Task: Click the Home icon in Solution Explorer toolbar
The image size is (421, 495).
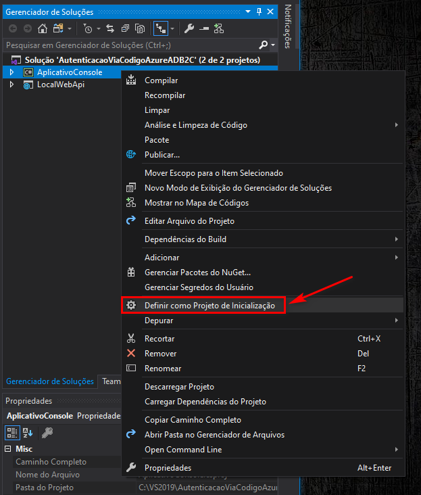Action: point(43,28)
